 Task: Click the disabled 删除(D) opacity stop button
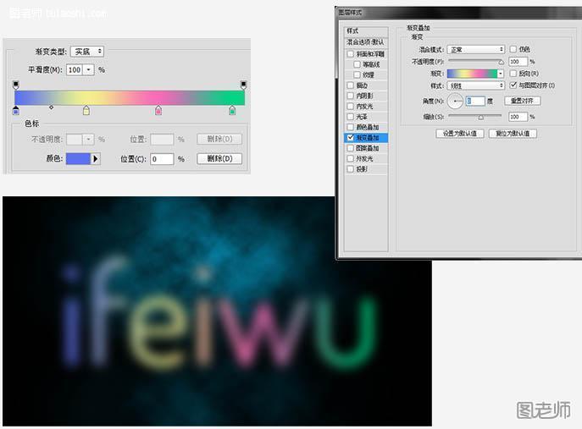click(219, 139)
